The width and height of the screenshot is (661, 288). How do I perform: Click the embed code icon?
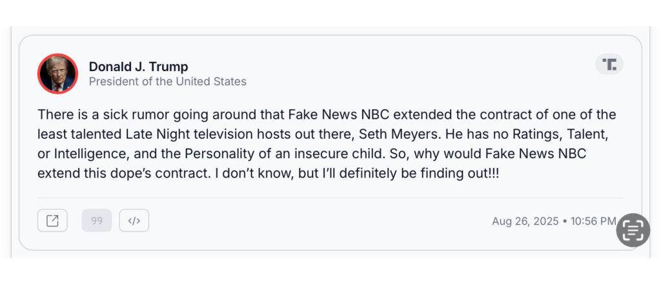134,221
